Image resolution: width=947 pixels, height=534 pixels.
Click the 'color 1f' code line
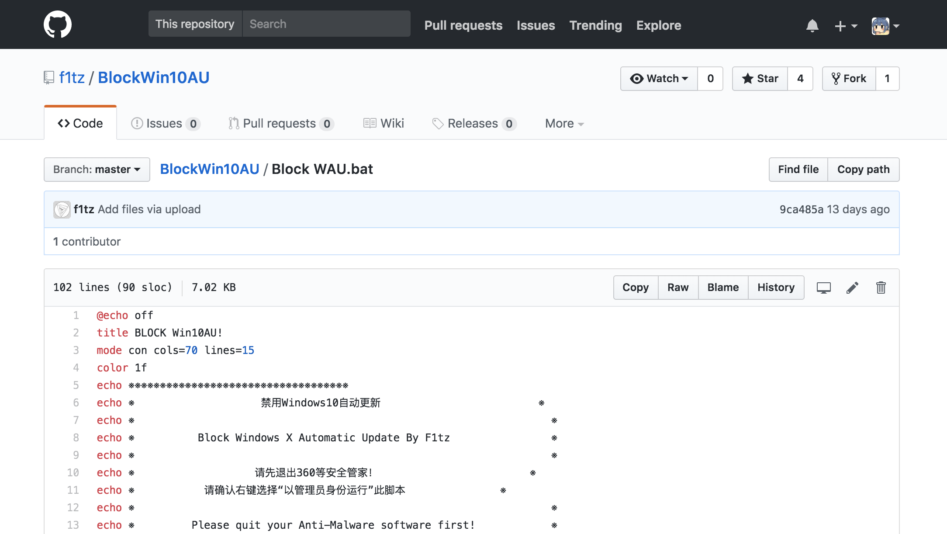coord(121,368)
